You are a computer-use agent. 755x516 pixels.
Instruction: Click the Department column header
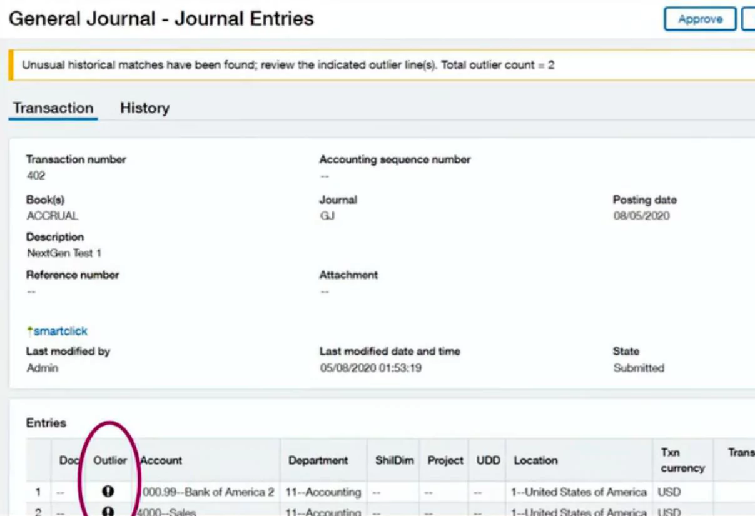[318, 460]
